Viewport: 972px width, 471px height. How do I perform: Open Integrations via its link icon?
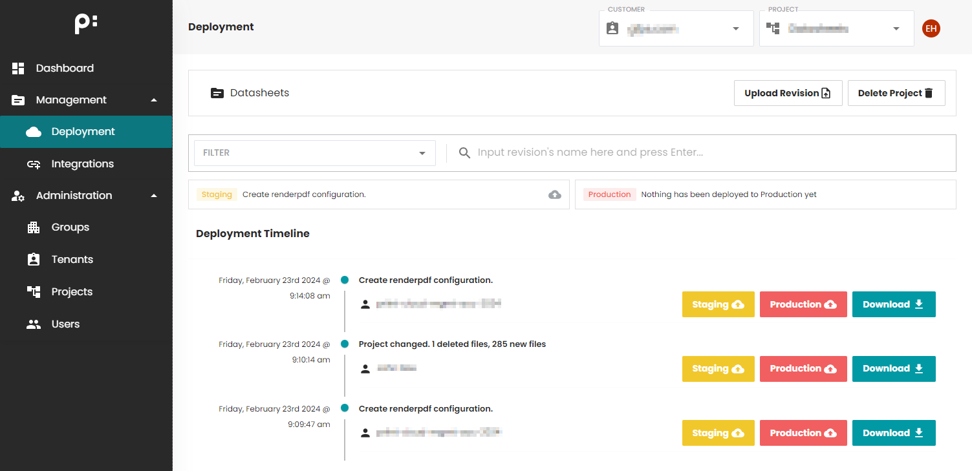pos(34,163)
